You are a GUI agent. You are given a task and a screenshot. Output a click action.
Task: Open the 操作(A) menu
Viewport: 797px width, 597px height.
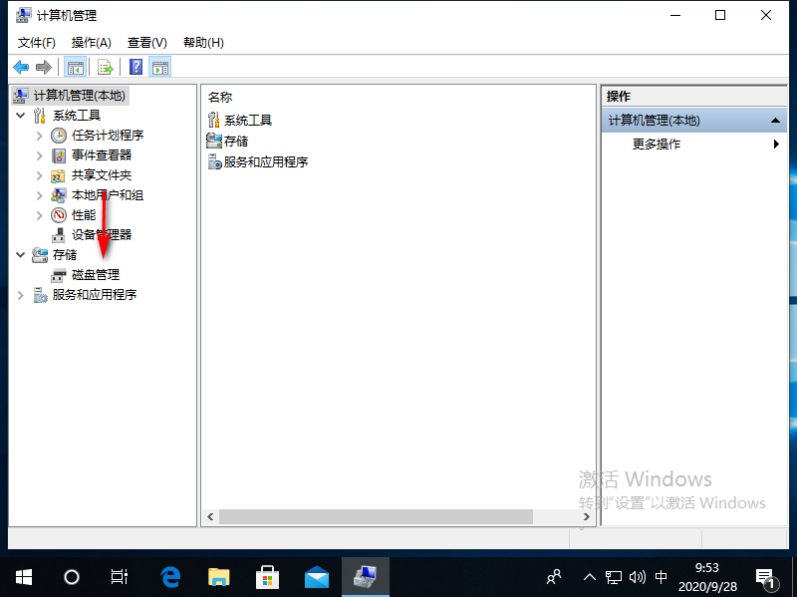pos(91,42)
